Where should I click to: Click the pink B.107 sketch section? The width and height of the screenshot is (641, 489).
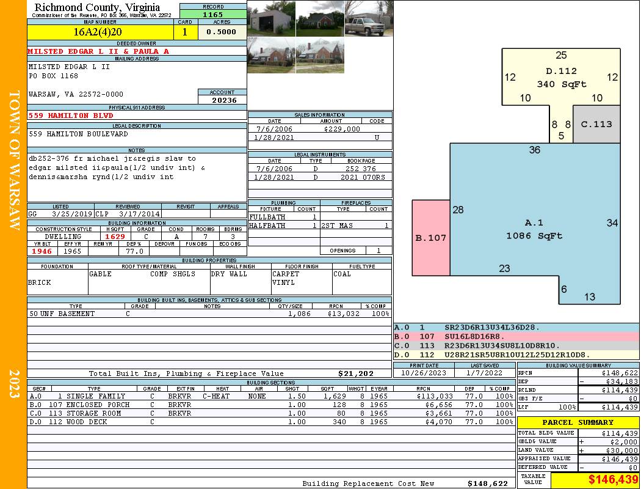(431, 237)
